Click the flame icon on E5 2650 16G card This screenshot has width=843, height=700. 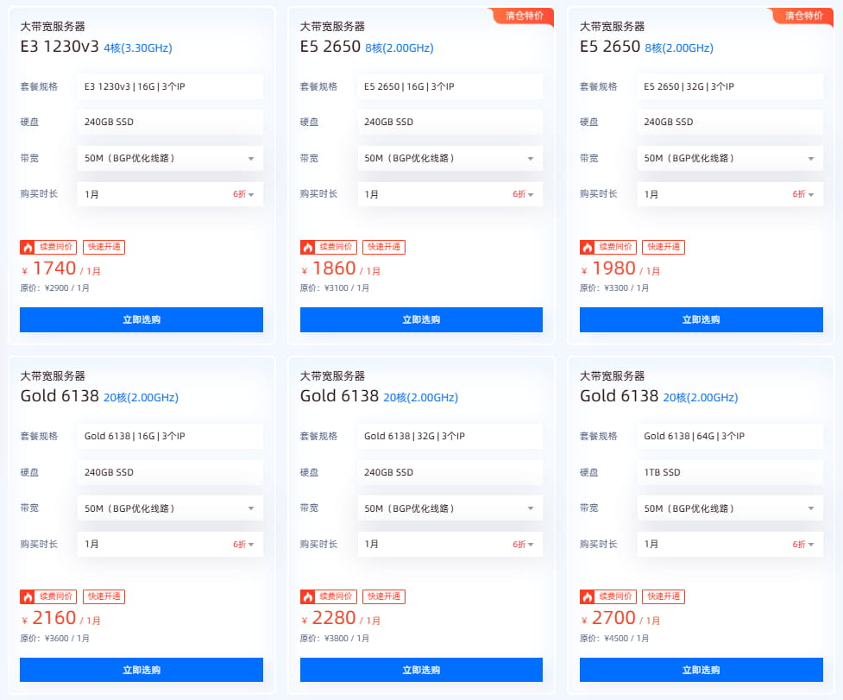coord(307,247)
